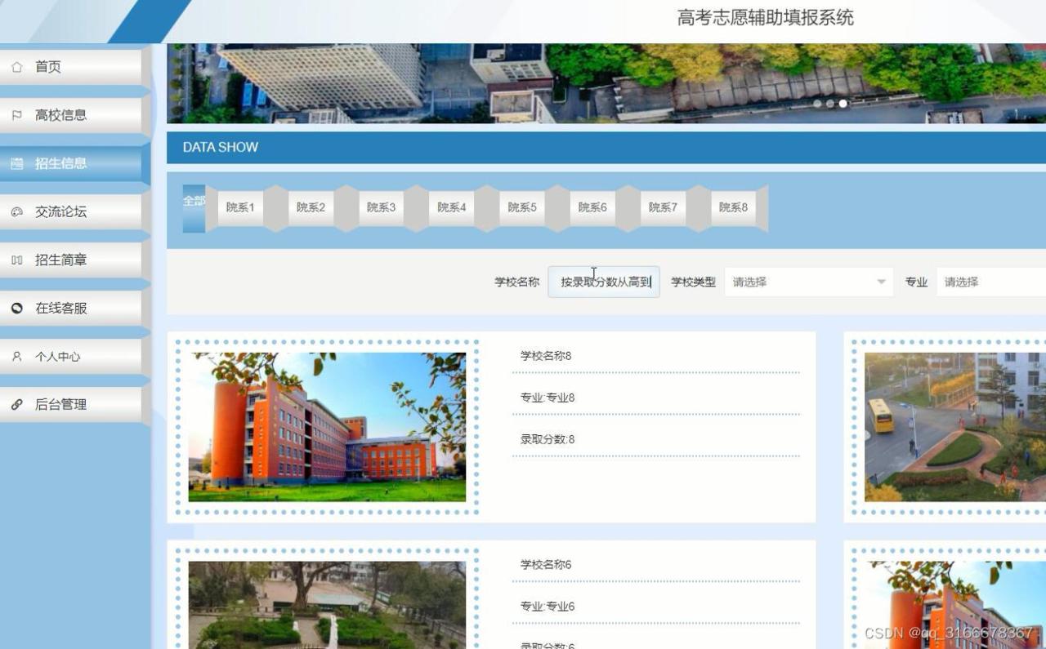Open 在线客服 from the sidebar
The image size is (1046, 649).
71,308
